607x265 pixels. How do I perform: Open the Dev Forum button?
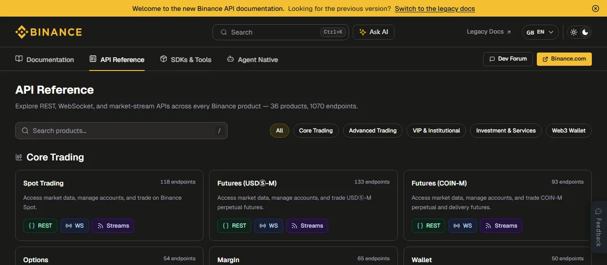click(x=508, y=59)
